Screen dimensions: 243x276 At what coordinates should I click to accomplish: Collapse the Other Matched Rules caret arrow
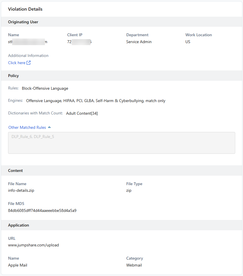tap(50, 127)
